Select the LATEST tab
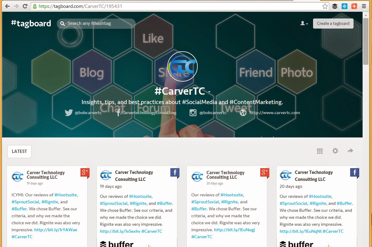This screenshot has height=247, width=372. click(19, 151)
